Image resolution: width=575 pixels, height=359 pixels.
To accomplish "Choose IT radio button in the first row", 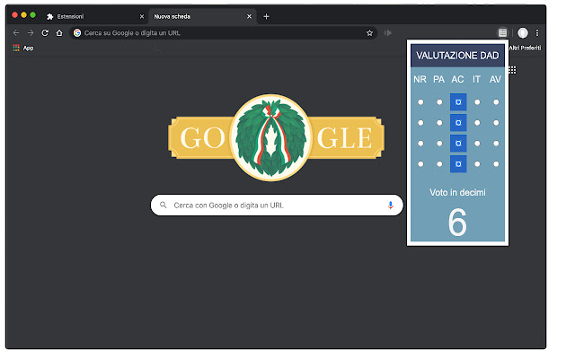I will point(477,102).
